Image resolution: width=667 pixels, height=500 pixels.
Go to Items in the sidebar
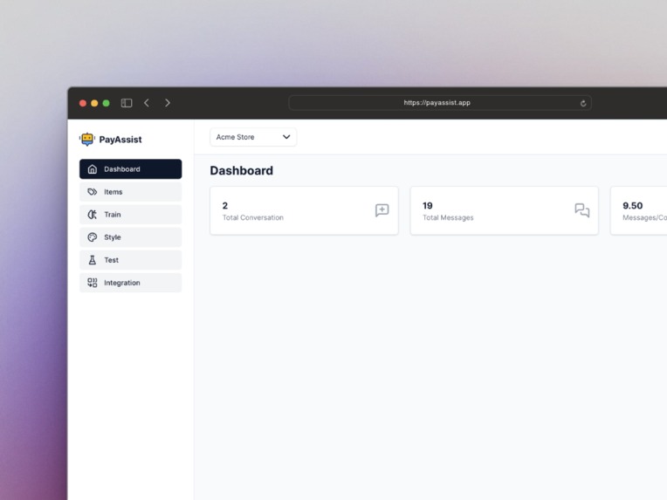(131, 192)
